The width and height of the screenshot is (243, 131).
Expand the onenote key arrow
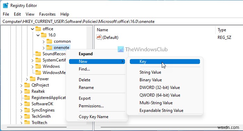coord(43,48)
